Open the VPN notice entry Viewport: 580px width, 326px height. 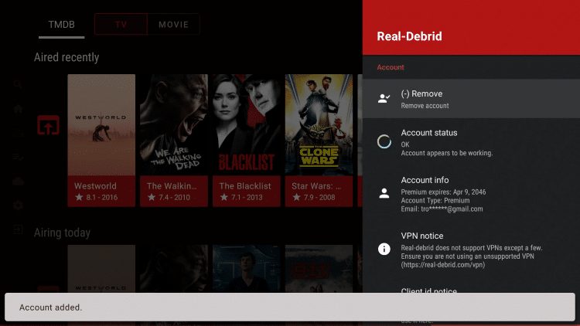pyautogui.click(x=471, y=250)
